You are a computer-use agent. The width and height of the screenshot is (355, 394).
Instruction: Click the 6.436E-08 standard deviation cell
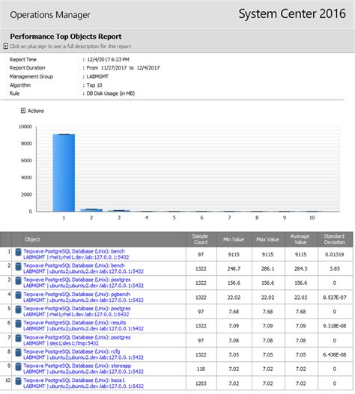(x=335, y=354)
